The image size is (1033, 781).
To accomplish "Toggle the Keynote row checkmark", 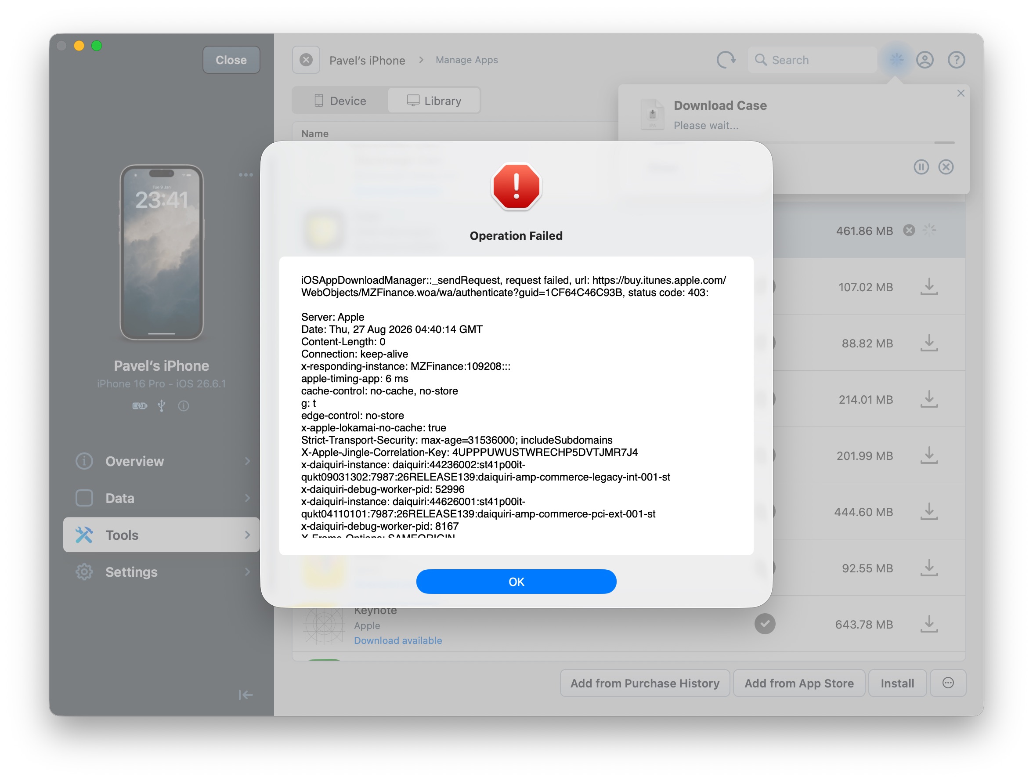I will click(x=765, y=624).
